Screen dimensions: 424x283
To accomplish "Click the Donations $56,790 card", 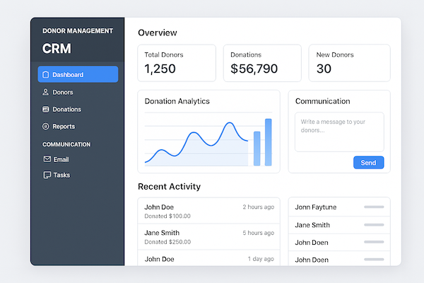I will coord(262,63).
